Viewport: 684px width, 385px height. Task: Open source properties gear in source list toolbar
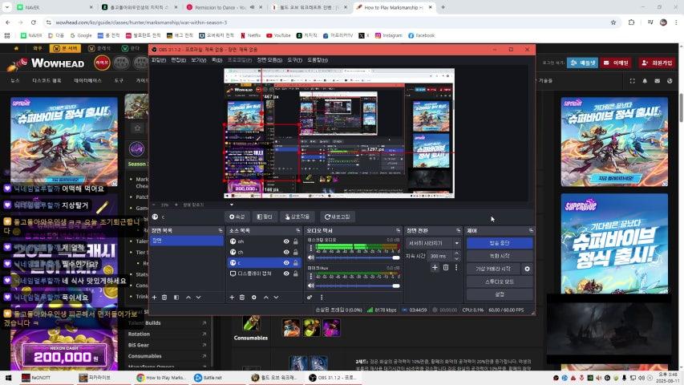tap(254, 298)
